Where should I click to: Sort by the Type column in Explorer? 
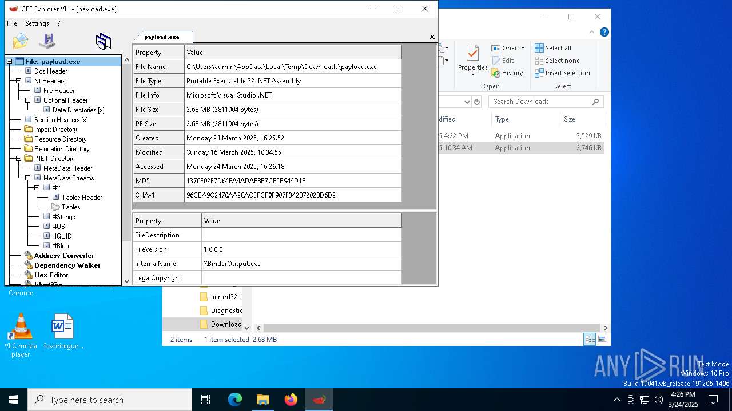(x=525, y=119)
